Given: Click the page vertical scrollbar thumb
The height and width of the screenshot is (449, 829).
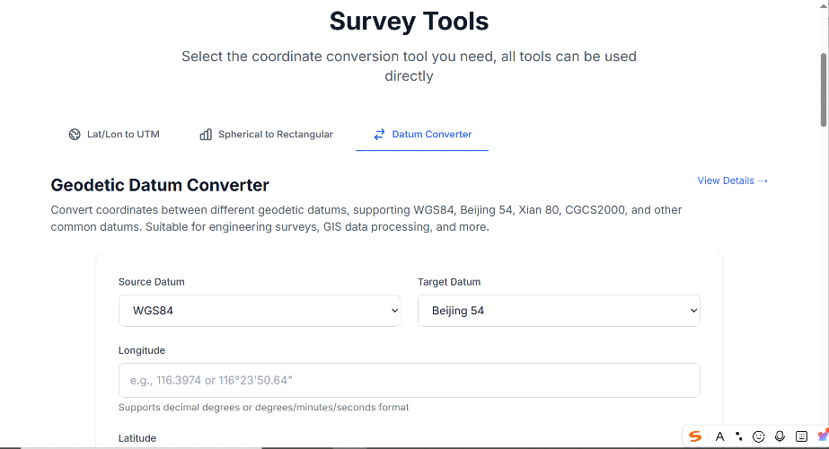Looking at the screenshot, I should coord(824,90).
